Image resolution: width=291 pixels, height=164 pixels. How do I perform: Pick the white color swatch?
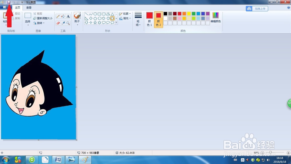[x=165, y=18]
